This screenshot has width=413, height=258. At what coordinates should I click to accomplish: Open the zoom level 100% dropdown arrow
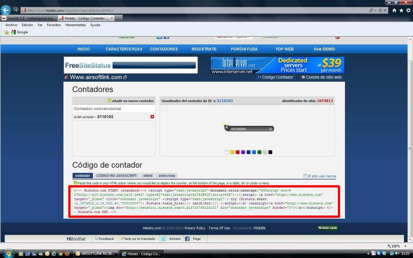pos(405,246)
